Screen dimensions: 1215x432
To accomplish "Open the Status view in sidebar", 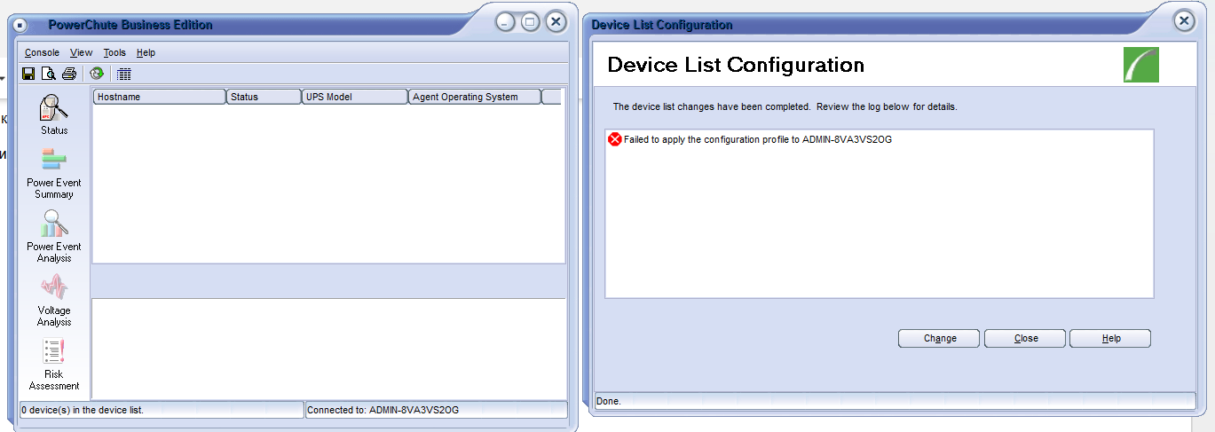I will (x=54, y=115).
